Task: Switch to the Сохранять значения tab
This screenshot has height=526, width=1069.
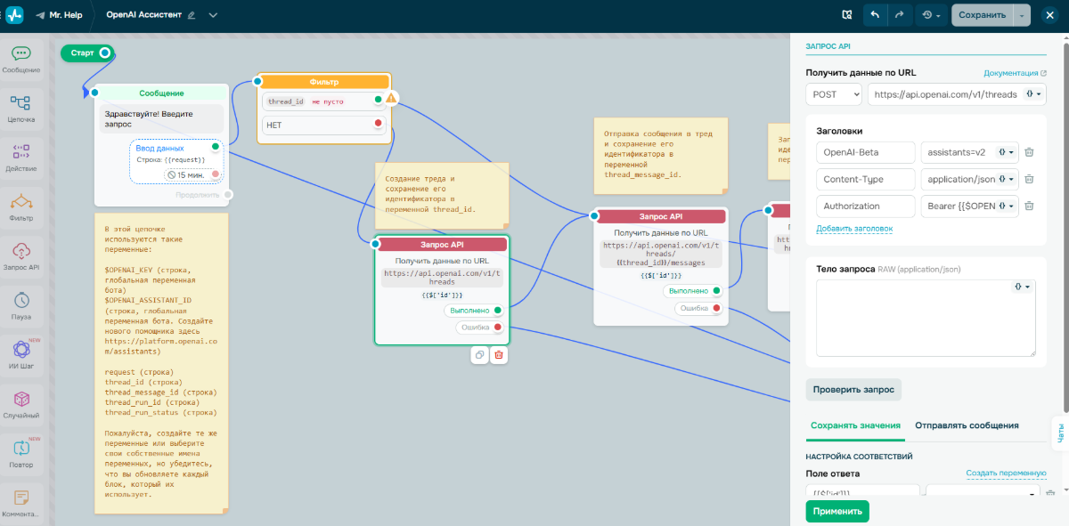Action: tap(855, 425)
